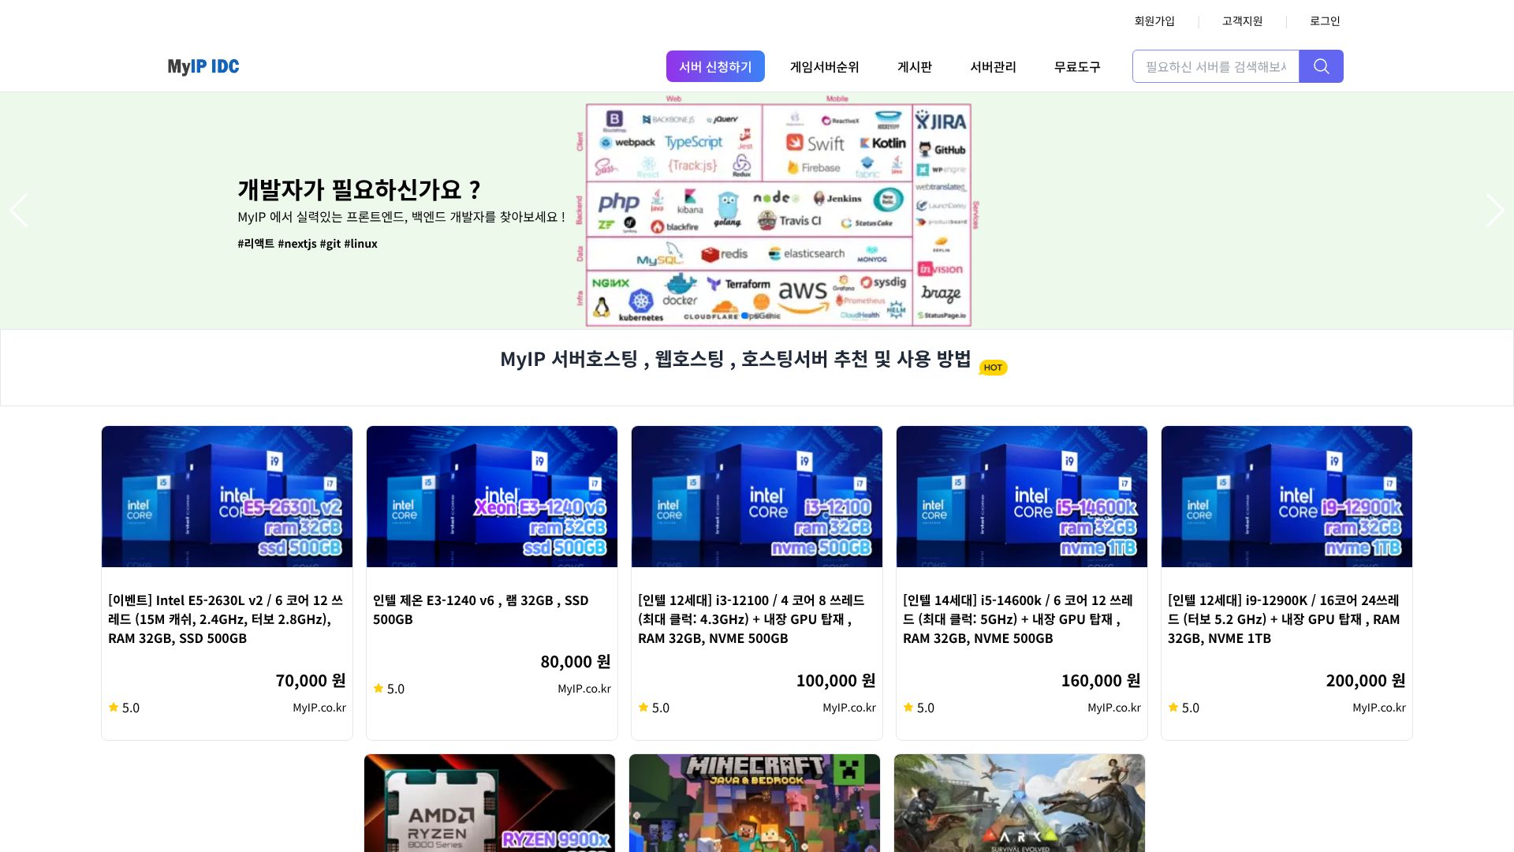
Task: Go to next banner slide arrow
Action: pos(1494,211)
